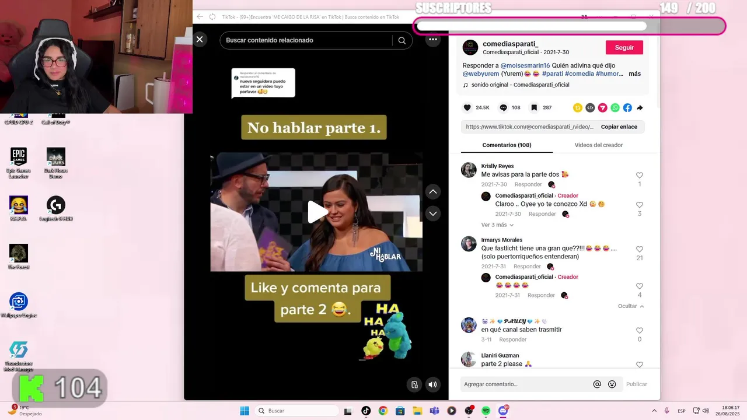Click the browser back arrow

tap(200, 17)
